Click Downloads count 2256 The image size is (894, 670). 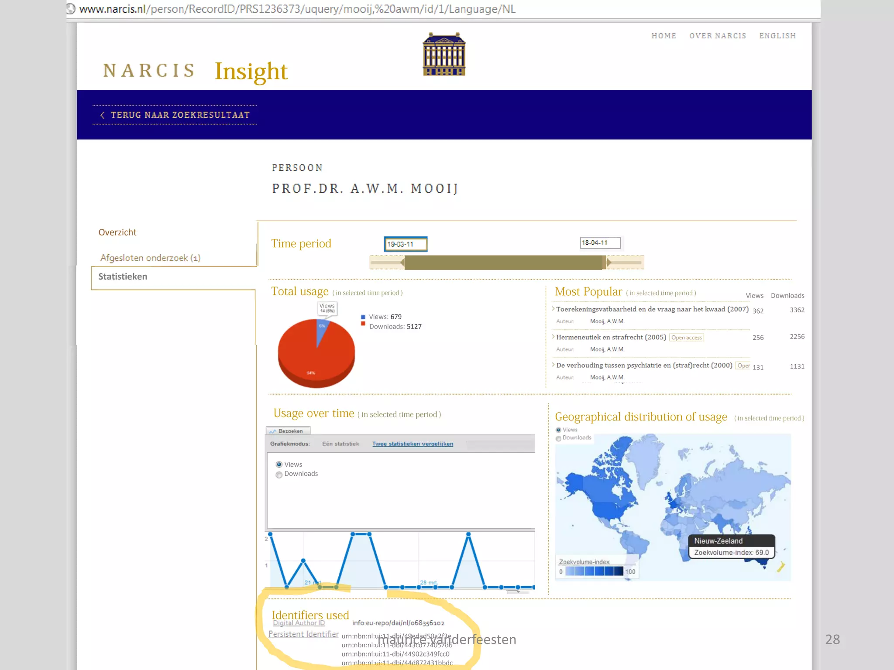click(x=797, y=337)
